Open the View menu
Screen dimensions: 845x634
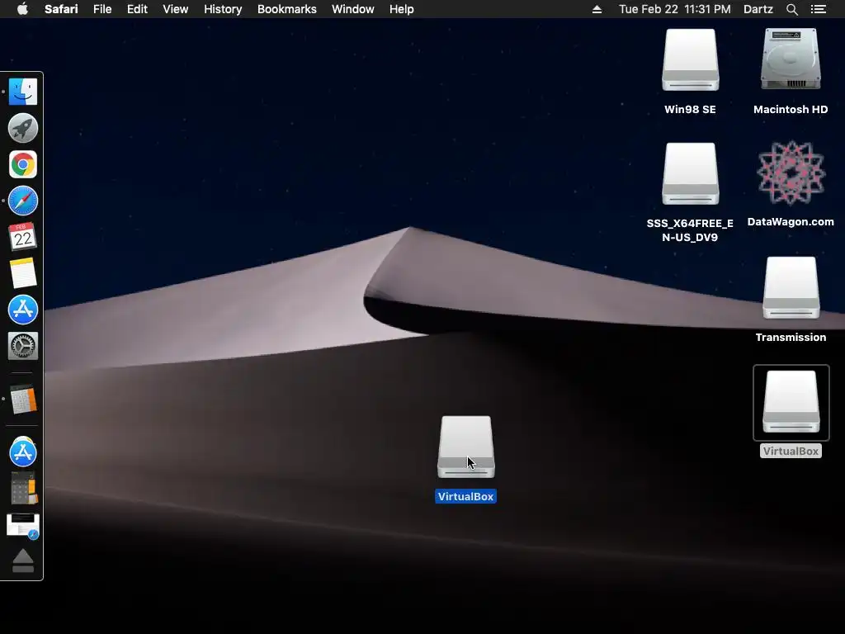pyautogui.click(x=175, y=9)
